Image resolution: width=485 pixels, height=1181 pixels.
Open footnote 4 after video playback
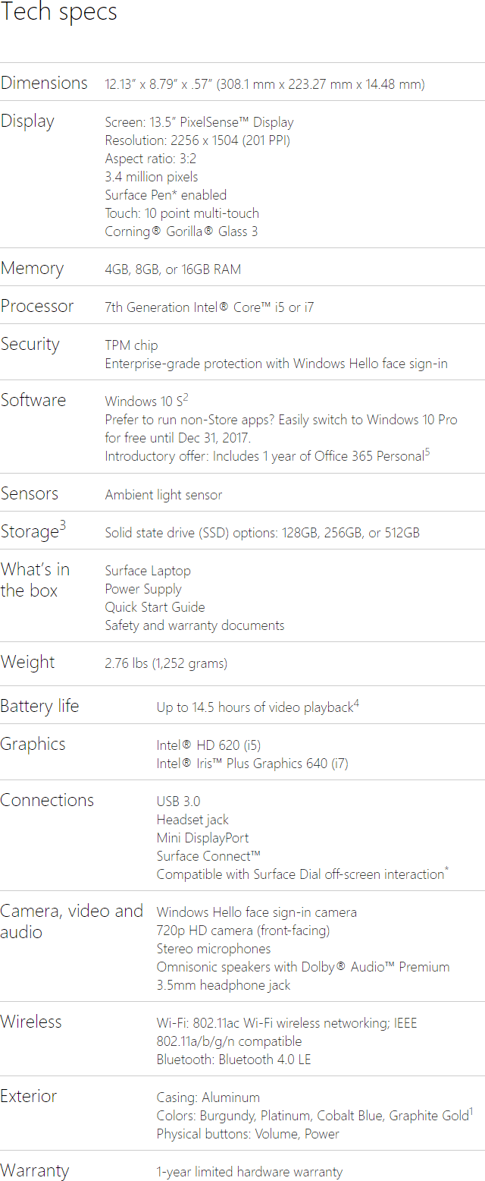click(356, 703)
